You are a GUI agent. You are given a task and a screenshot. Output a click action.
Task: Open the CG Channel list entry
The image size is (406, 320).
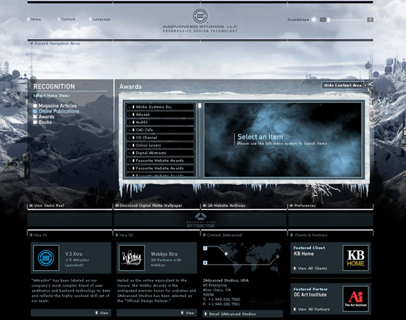click(160, 138)
